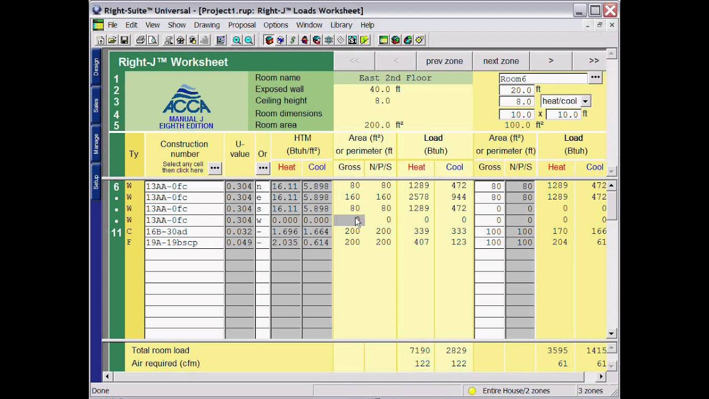The height and width of the screenshot is (399, 709).
Task: Click the blue 3D box toolbar icon
Action: click(x=281, y=40)
